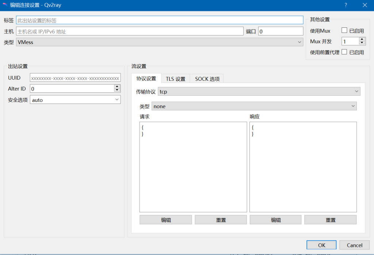Viewport: 374px width, 255px height.
Task: Click 编辑 button under 响应 box
Action: [275, 220]
